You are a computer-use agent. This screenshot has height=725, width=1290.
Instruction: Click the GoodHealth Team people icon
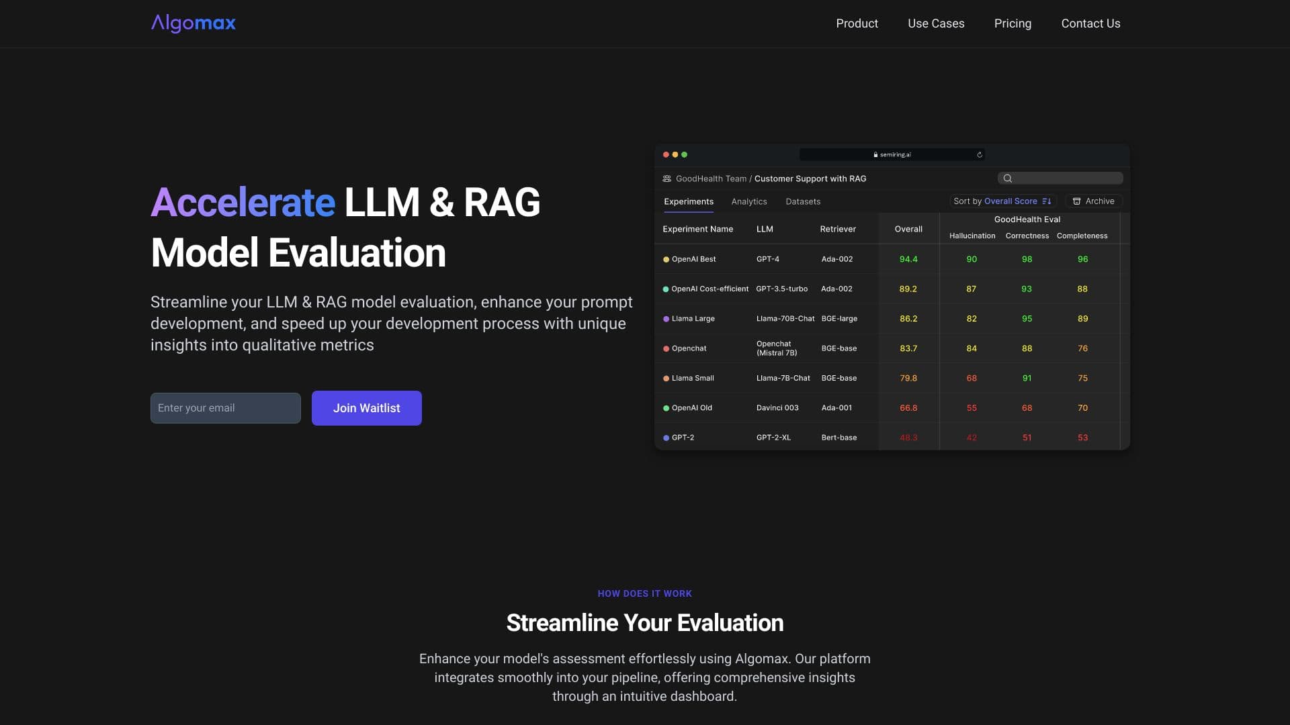coord(666,179)
